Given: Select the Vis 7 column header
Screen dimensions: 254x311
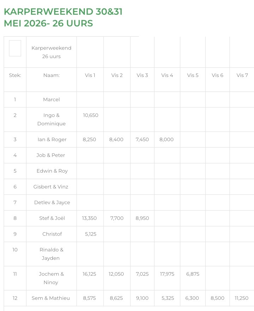Looking at the screenshot, I should click(x=242, y=76).
